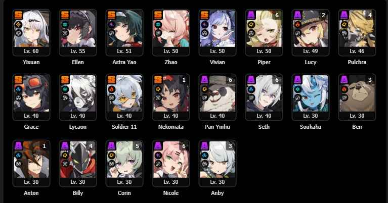Click the Seth name label

(264, 127)
